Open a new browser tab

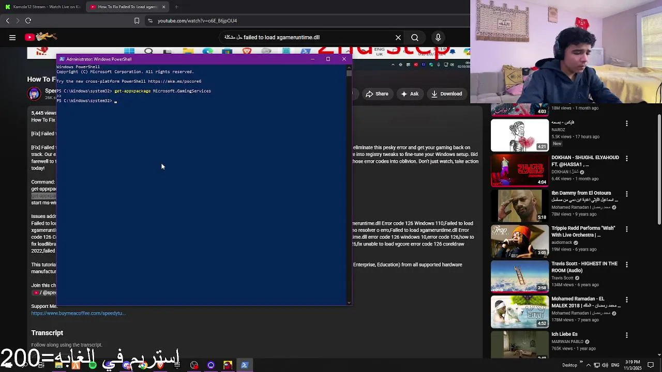point(176,7)
